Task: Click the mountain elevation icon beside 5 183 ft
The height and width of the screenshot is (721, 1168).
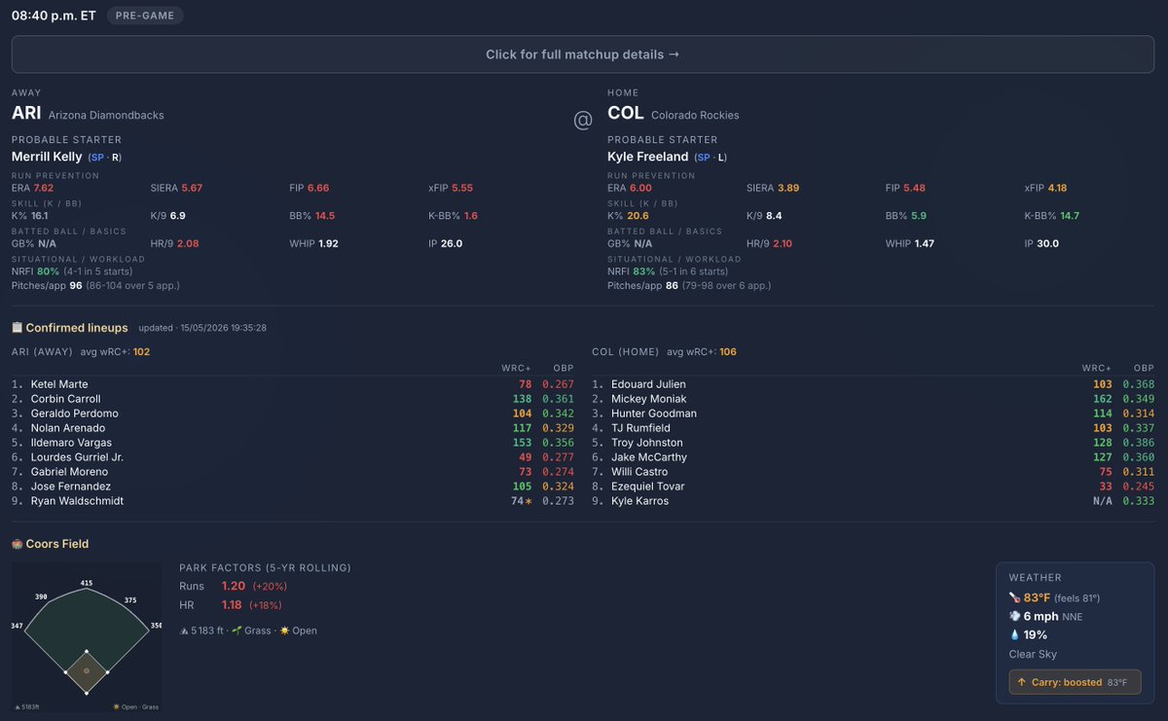Action: [x=185, y=631]
